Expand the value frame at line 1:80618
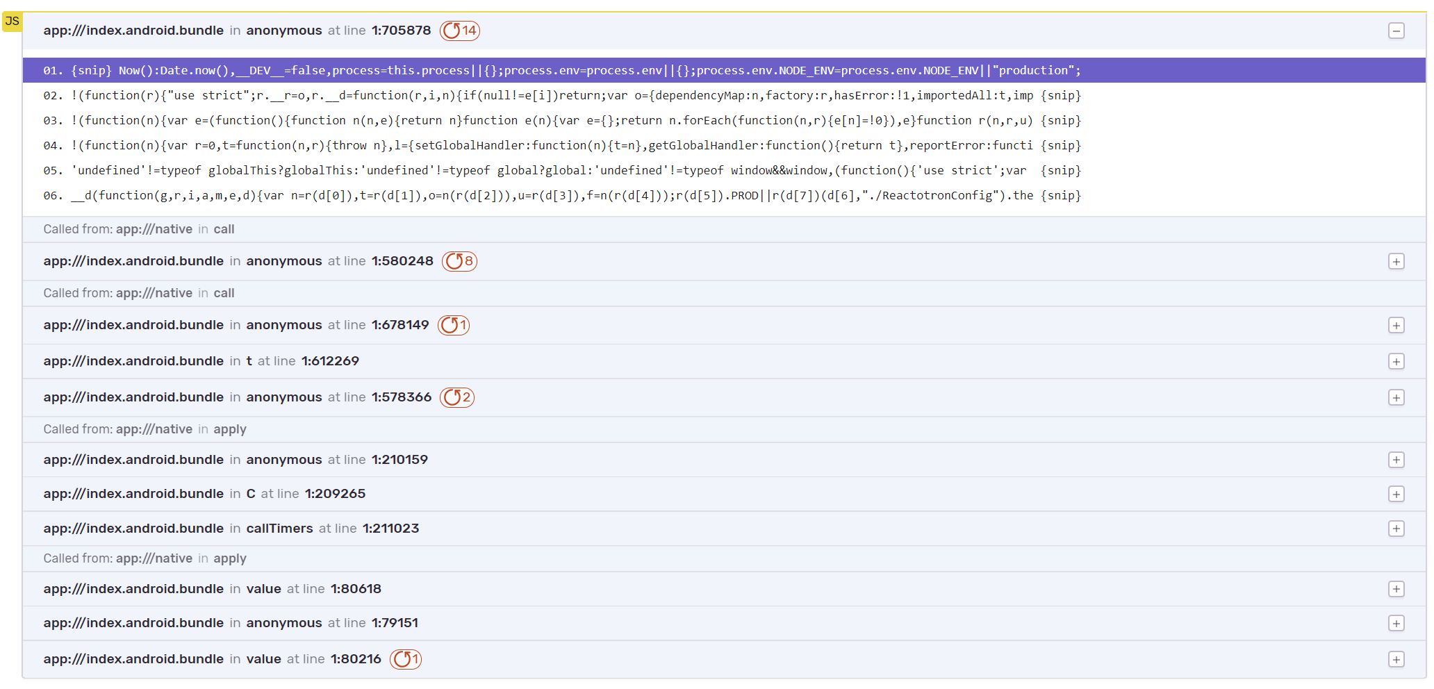The height and width of the screenshot is (689, 1434). point(1397,589)
